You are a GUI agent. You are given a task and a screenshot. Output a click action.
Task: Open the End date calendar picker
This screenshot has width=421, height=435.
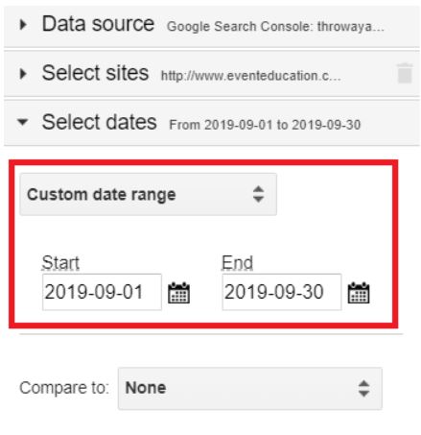[359, 292]
